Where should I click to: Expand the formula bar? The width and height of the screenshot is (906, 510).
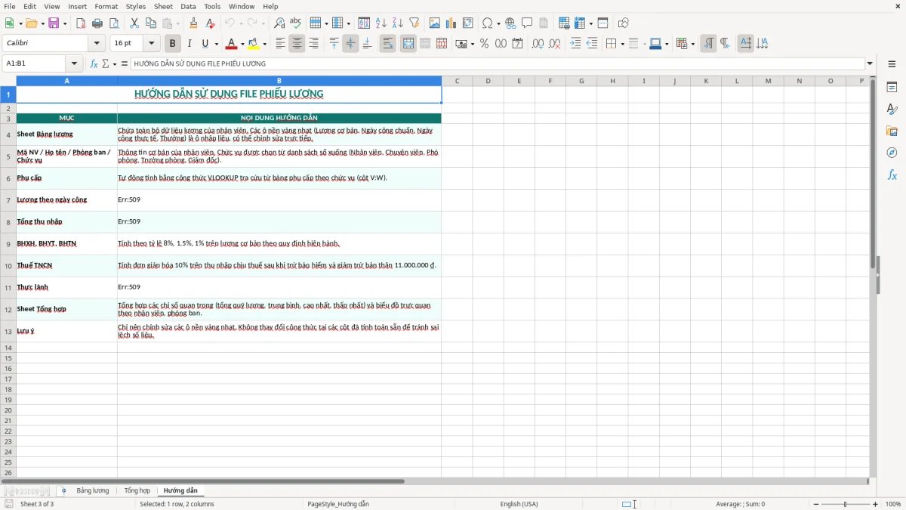click(x=870, y=63)
